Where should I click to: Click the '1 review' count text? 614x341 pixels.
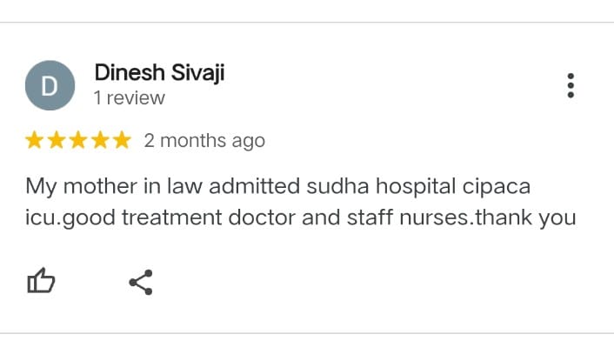click(x=130, y=98)
